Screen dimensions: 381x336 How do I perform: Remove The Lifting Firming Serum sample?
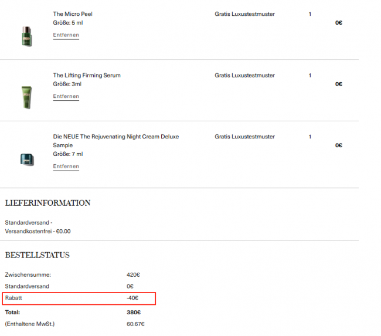[66, 96]
